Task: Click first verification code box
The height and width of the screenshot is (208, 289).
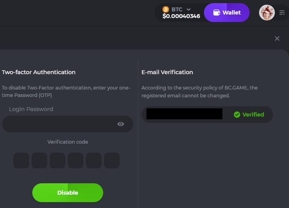Action: coord(21,161)
